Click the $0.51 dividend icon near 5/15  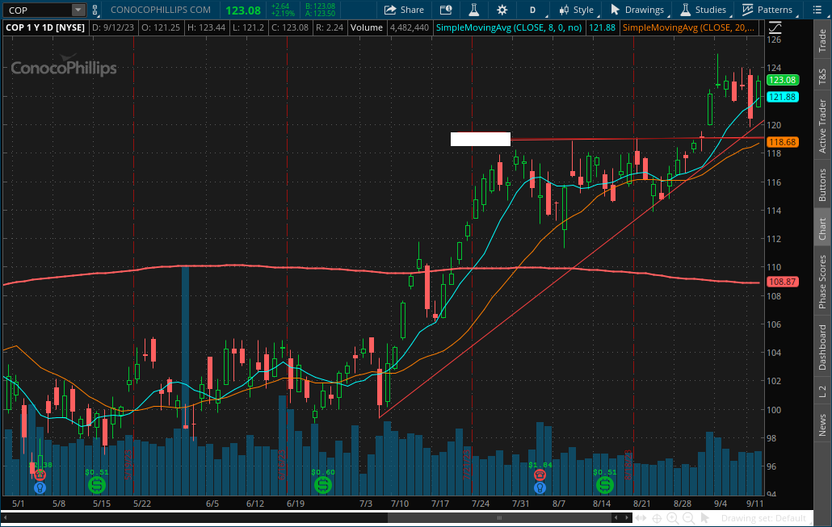pyautogui.click(x=97, y=484)
